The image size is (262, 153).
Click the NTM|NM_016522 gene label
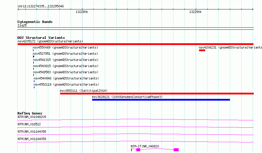click(29, 124)
